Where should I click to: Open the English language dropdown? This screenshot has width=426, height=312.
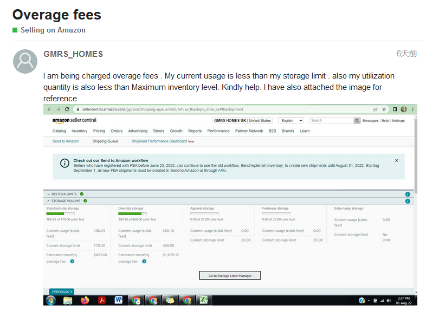tap(291, 120)
